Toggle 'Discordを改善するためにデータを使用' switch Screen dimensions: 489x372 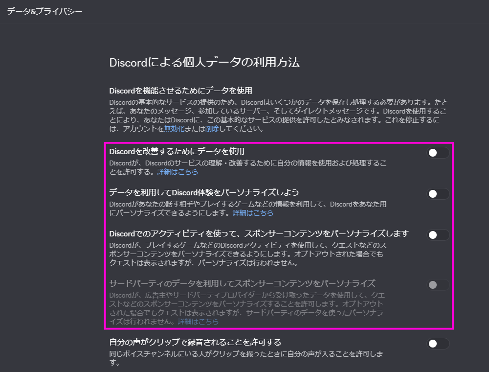point(438,153)
